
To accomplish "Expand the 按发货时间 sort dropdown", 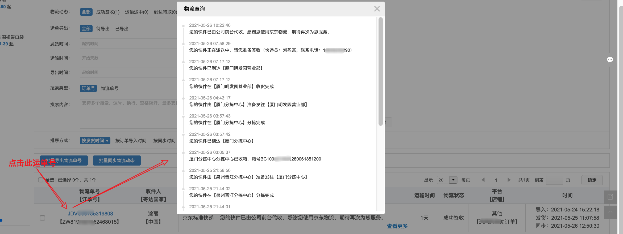I will click(95, 141).
